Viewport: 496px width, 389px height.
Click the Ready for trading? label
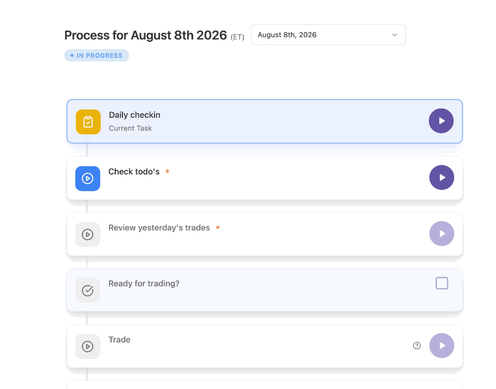tap(144, 284)
